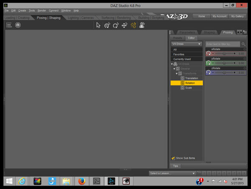
Task: Click the My Account button
Action: [x=220, y=16]
